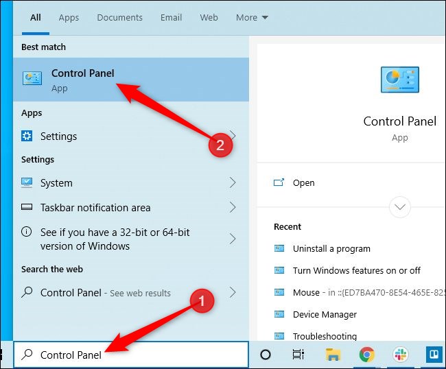Open Control Panel best match result
The image size is (446, 369).
coord(131,80)
